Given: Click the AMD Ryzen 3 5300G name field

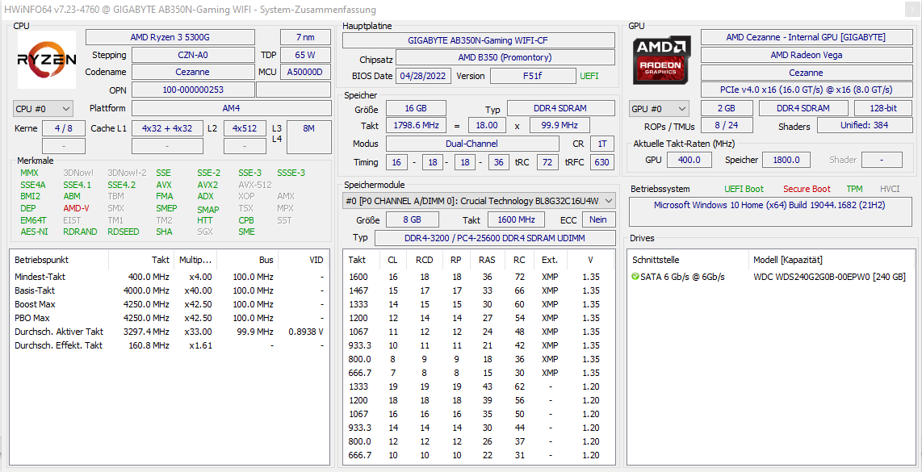Looking at the screenshot, I should tap(170, 37).
